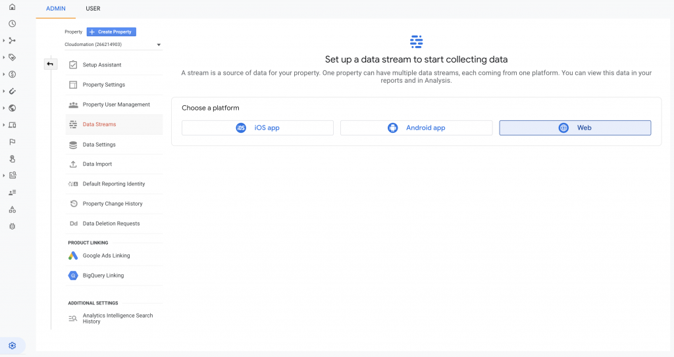Click the Data Settings database stack icon
This screenshot has height=357, width=674.
pyautogui.click(x=73, y=145)
